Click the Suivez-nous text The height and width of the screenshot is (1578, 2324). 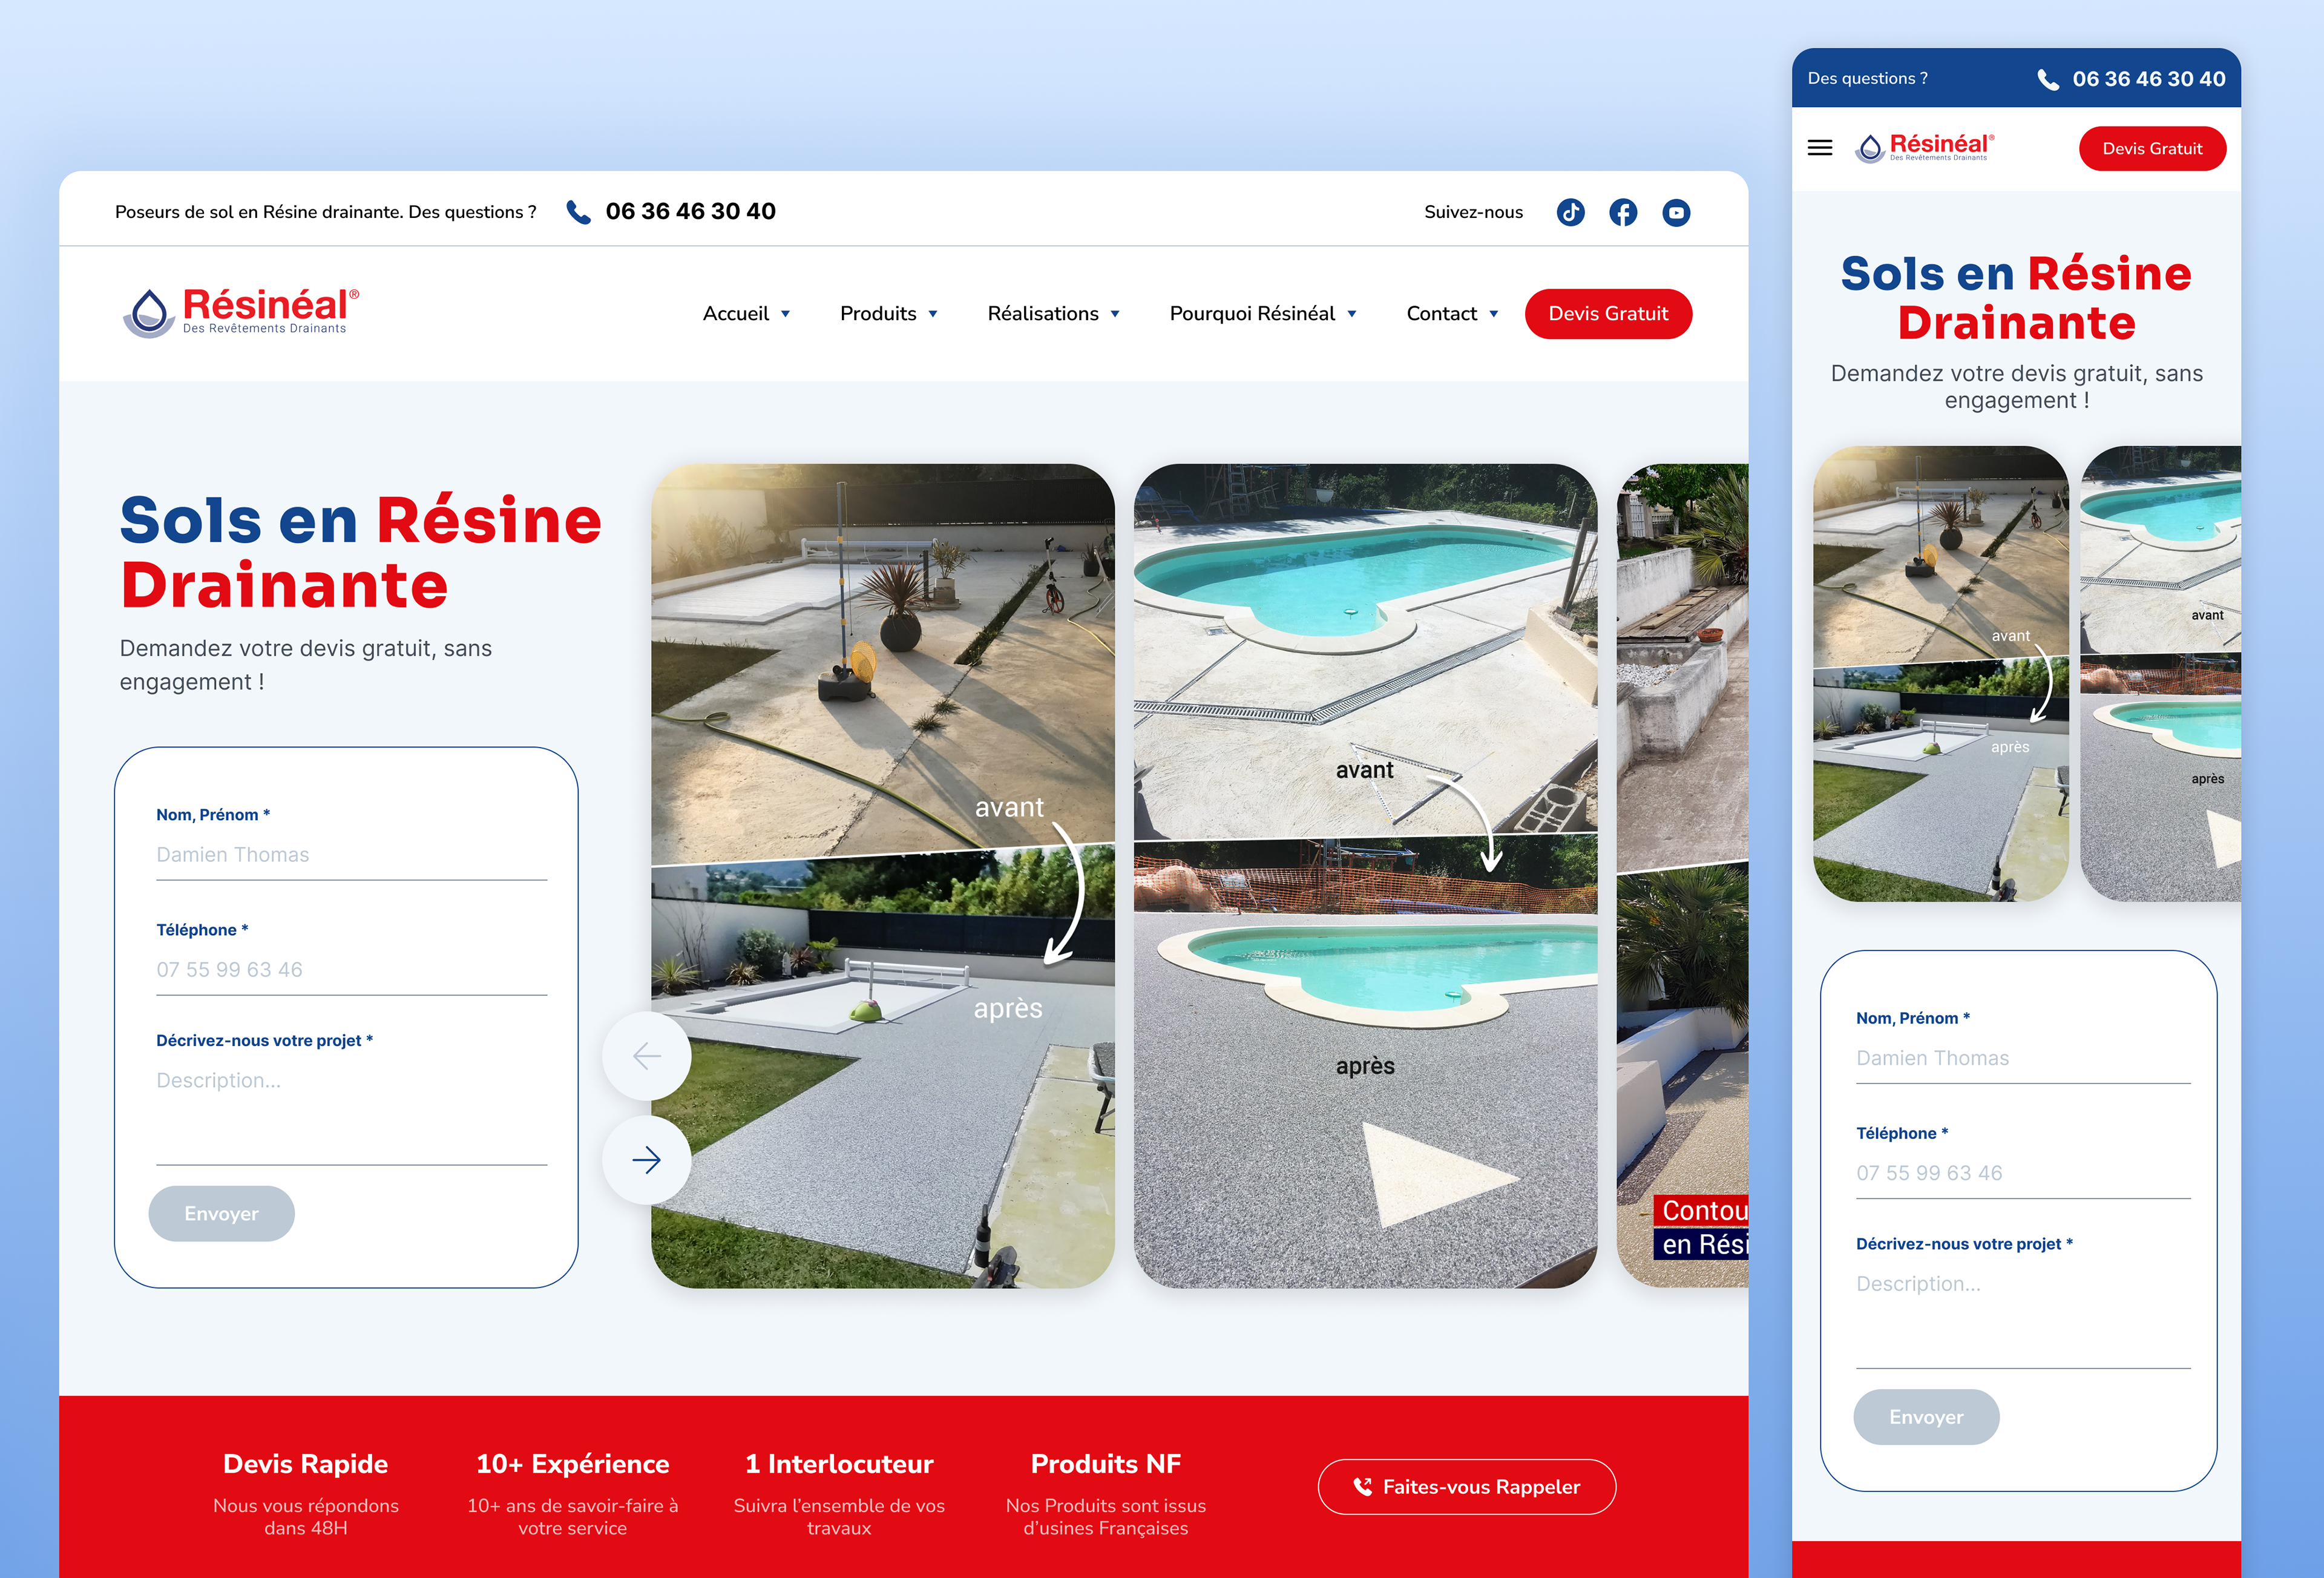point(1473,212)
